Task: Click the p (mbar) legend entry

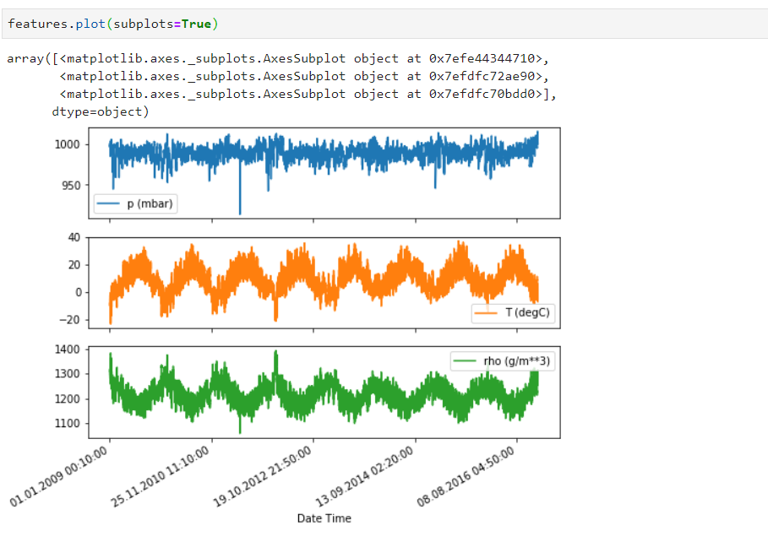Action: 135,203
